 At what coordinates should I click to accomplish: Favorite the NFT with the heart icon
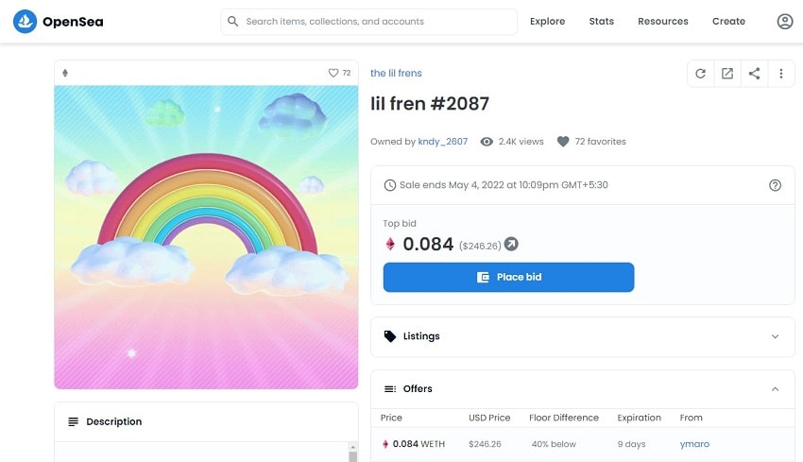coord(333,73)
